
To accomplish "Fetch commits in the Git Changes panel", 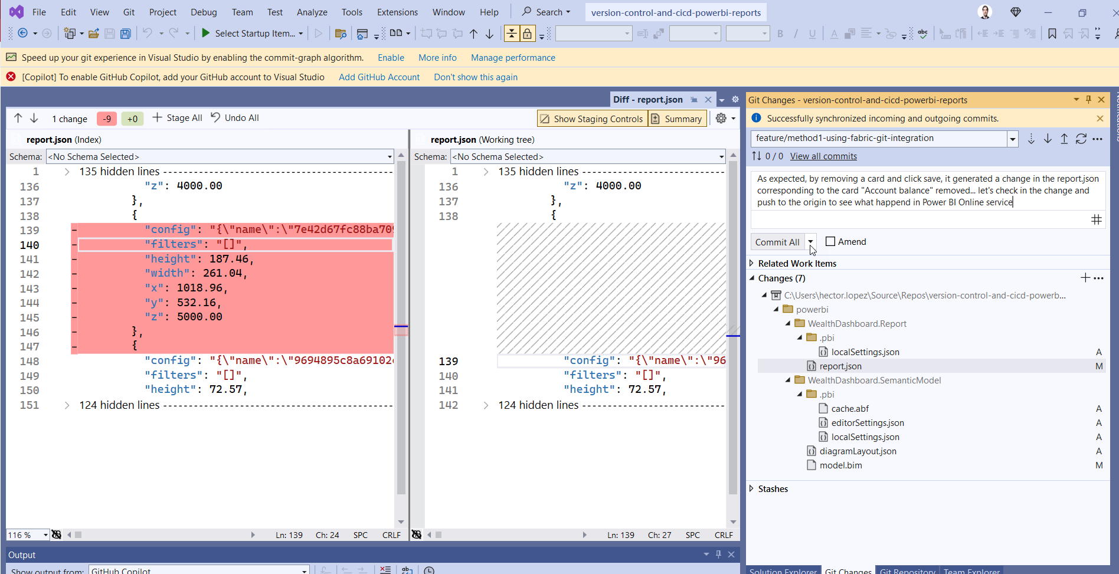I will click(1031, 139).
